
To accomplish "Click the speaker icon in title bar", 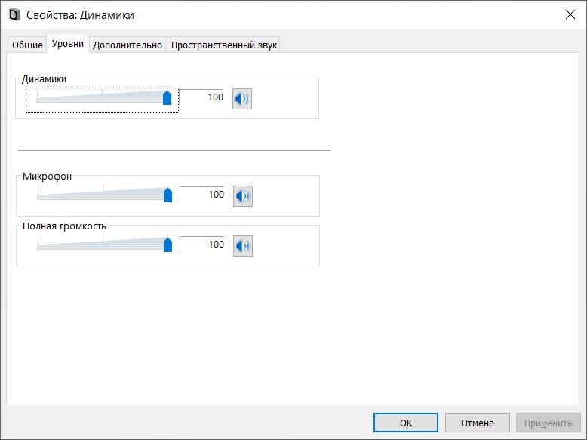I will (x=14, y=15).
